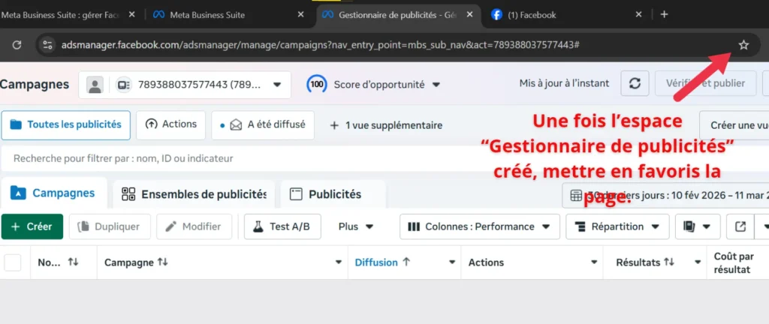Screen dimensions: 769x324
Task: Tick the select all campaigns checkbox
Action: (13, 262)
